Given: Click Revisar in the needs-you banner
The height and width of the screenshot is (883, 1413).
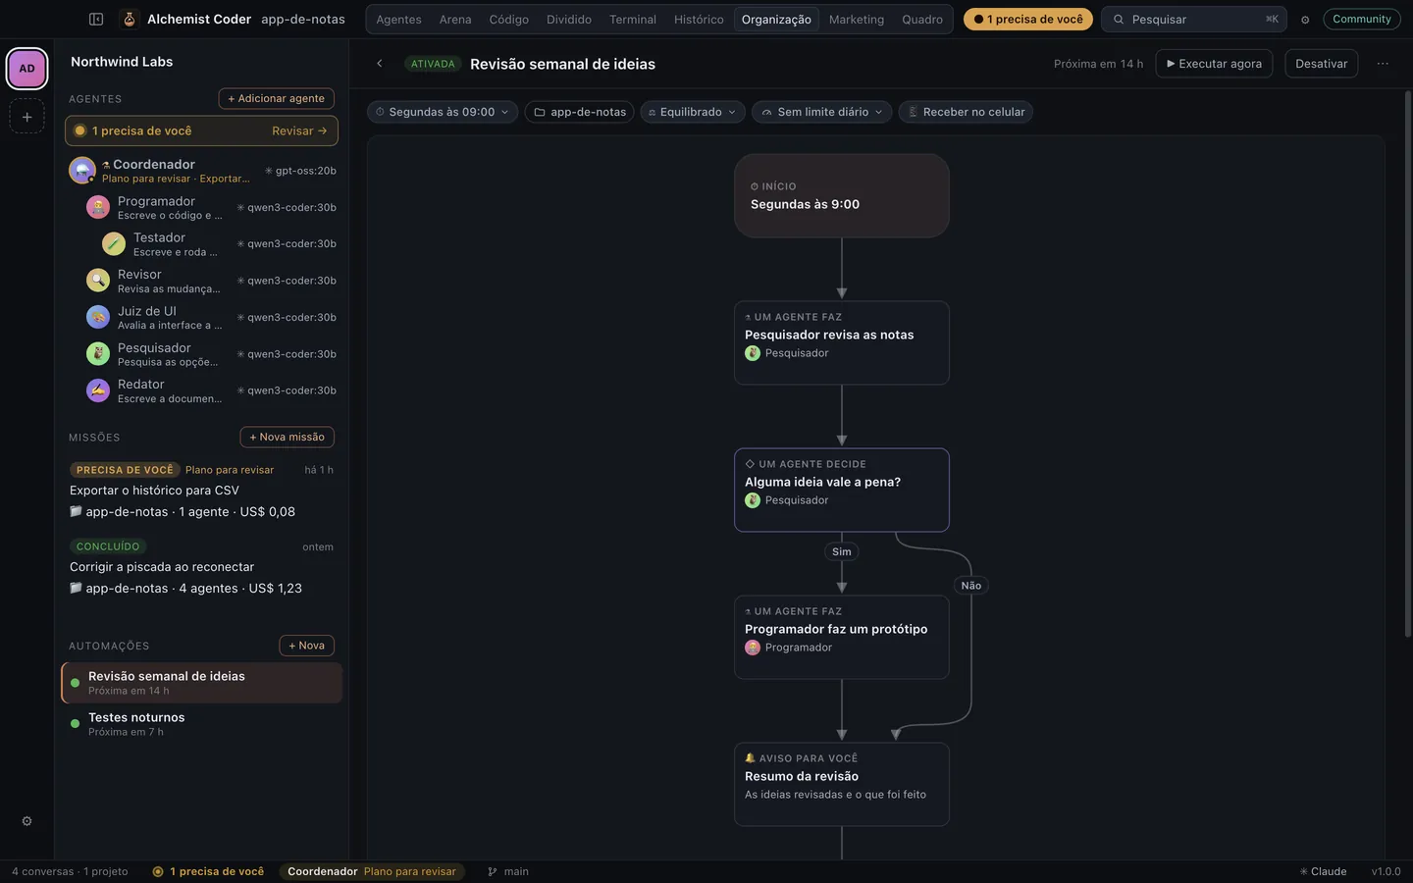Looking at the screenshot, I should pyautogui.click(x=299, y=131).
